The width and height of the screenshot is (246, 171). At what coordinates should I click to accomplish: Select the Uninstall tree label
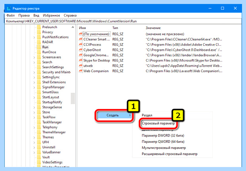coord(49,147)
